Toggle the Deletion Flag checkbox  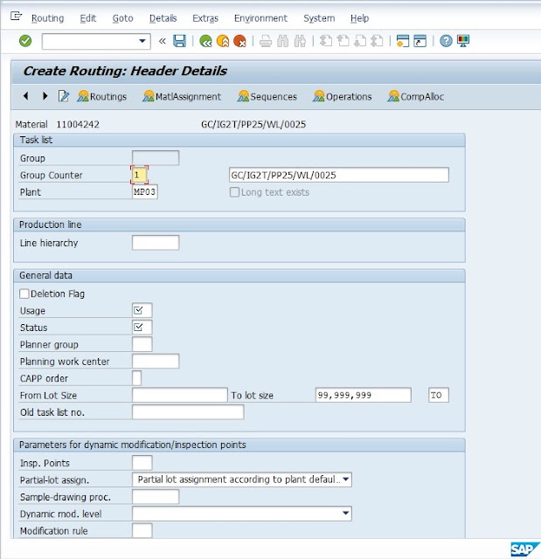click(24, 293)
